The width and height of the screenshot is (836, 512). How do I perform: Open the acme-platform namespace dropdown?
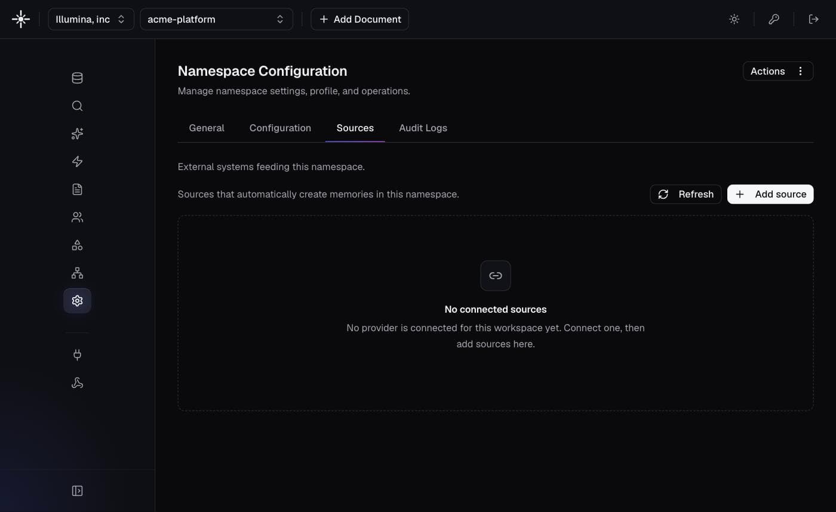tap(216, 19)
